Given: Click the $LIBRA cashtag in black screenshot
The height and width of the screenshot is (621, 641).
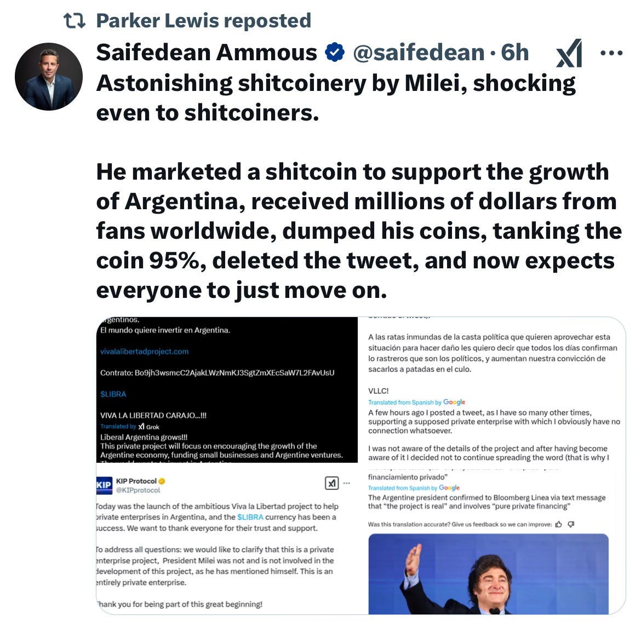Looking at the screenshot, I should (x=113, y=394).
